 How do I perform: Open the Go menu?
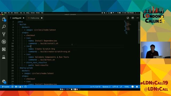[24, 13]
